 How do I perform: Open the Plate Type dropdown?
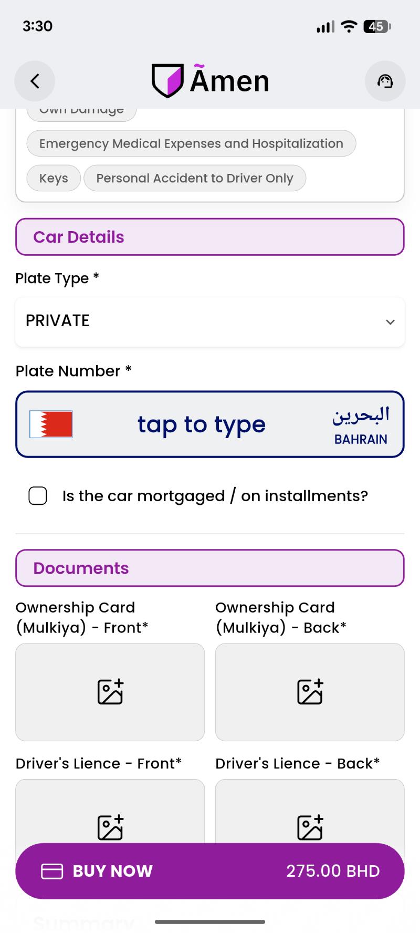210,321
